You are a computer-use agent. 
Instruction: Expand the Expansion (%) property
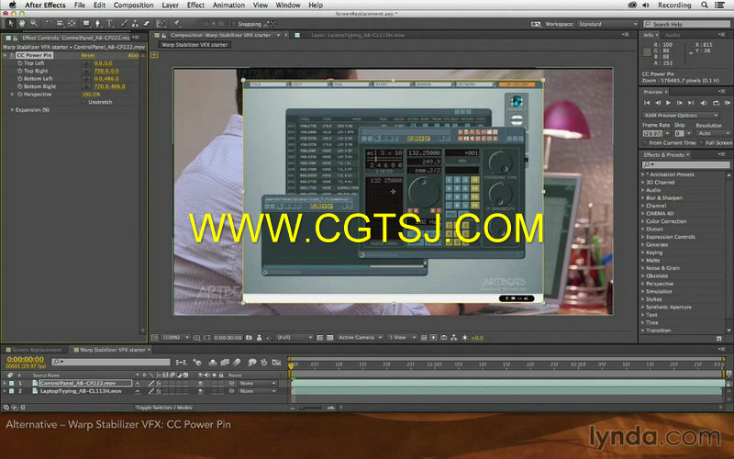click(12, 109)
